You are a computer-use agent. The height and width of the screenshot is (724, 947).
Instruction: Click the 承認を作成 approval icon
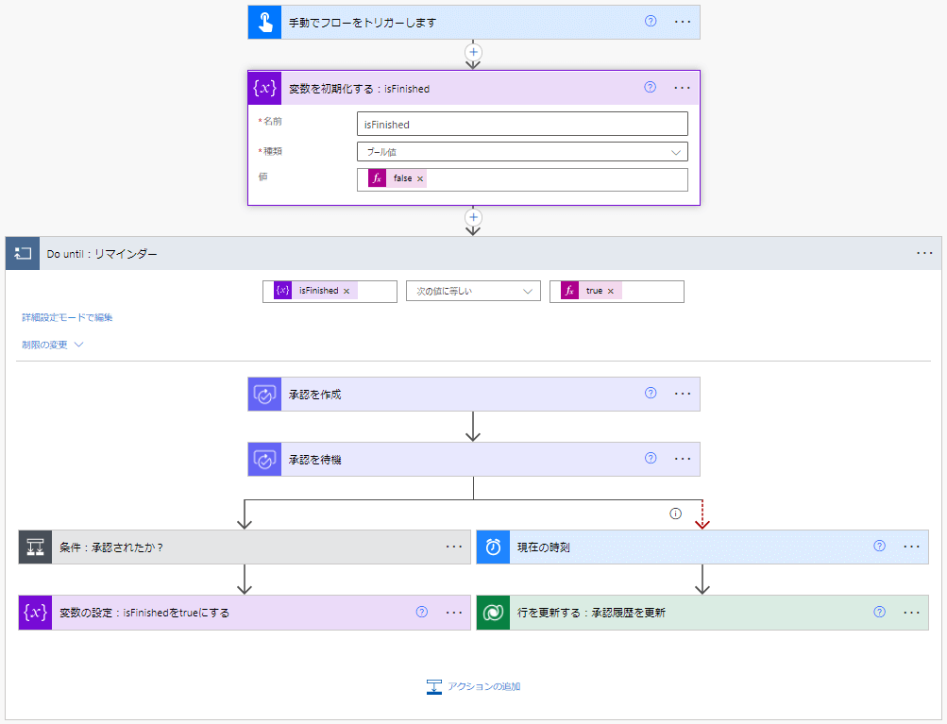click(264, 395)
